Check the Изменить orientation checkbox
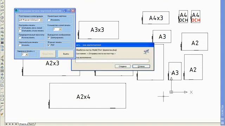 (49, 20)
